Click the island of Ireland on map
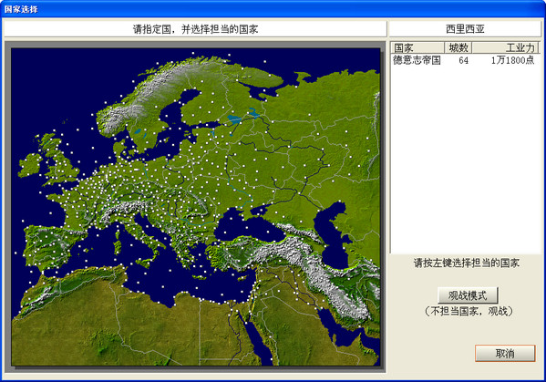This screenshot has height=382, width=546. [30, 164]
